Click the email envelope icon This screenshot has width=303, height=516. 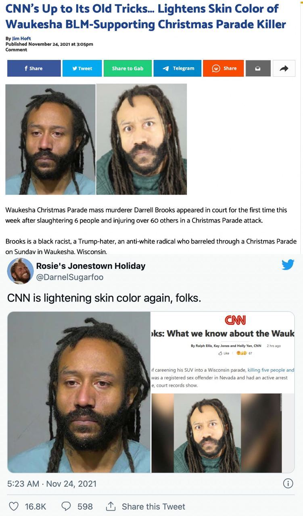tap(258, 68)
